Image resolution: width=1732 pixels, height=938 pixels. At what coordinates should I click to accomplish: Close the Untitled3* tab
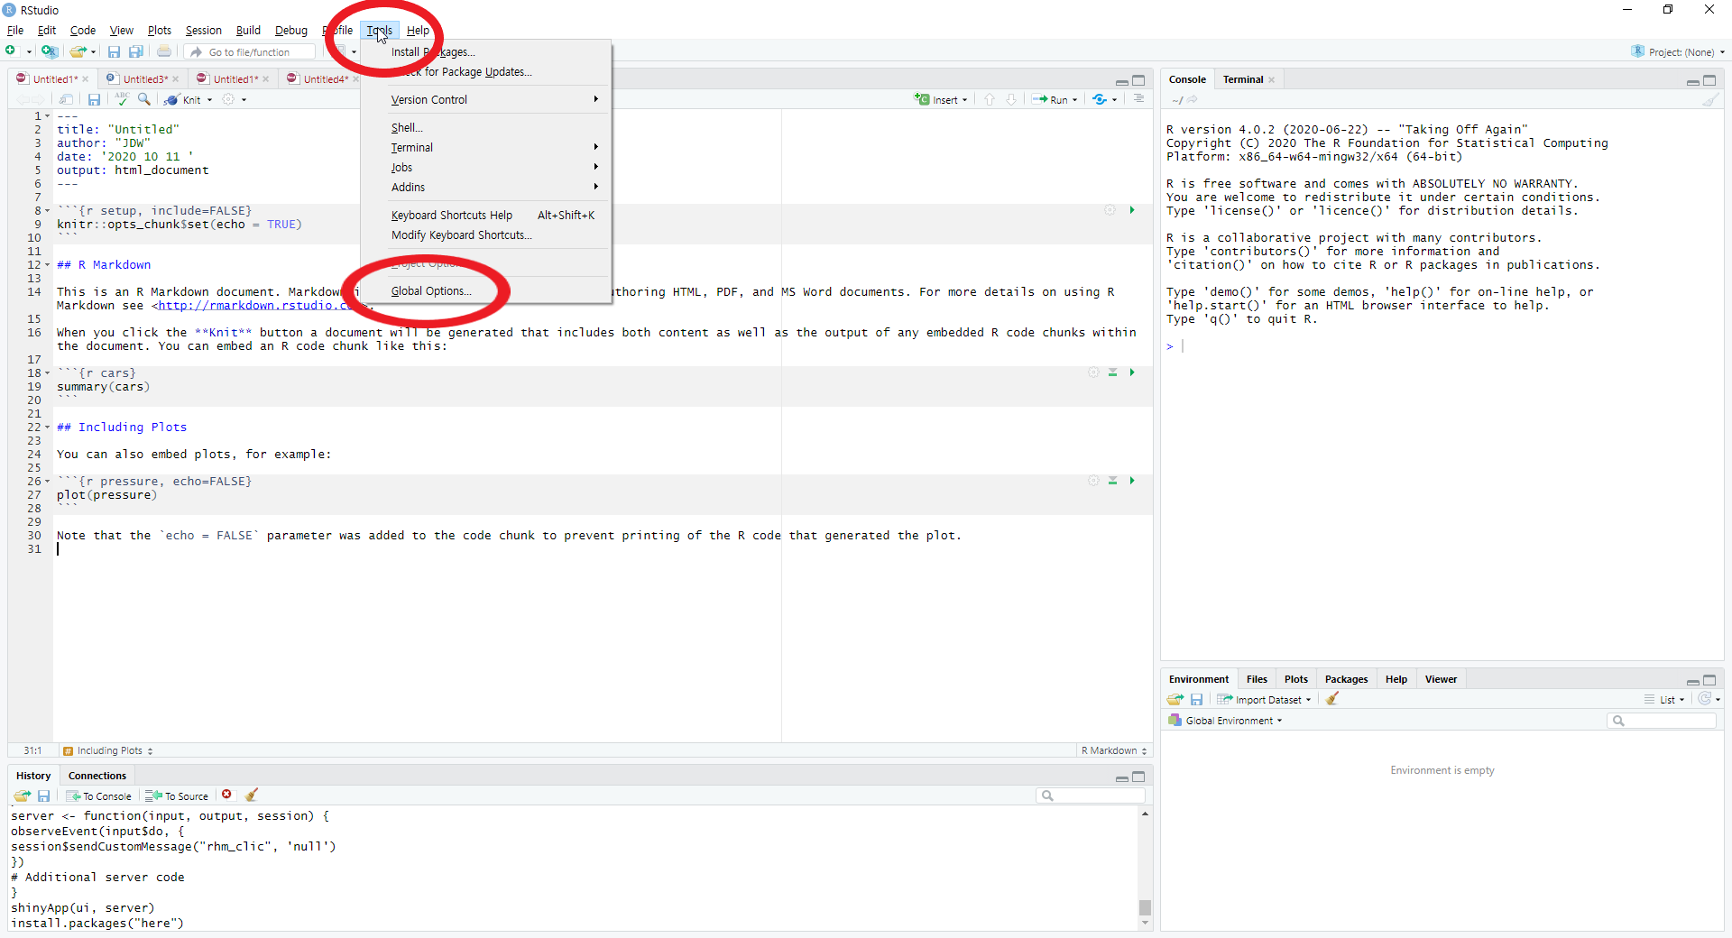[176, 79]
